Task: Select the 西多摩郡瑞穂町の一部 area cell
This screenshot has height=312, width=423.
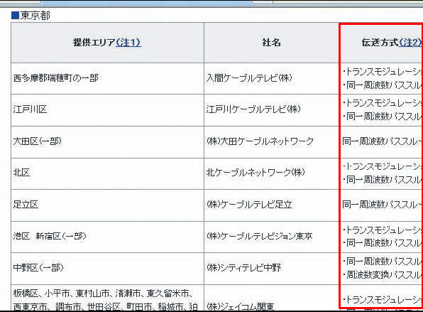Action: click(107, 79)
